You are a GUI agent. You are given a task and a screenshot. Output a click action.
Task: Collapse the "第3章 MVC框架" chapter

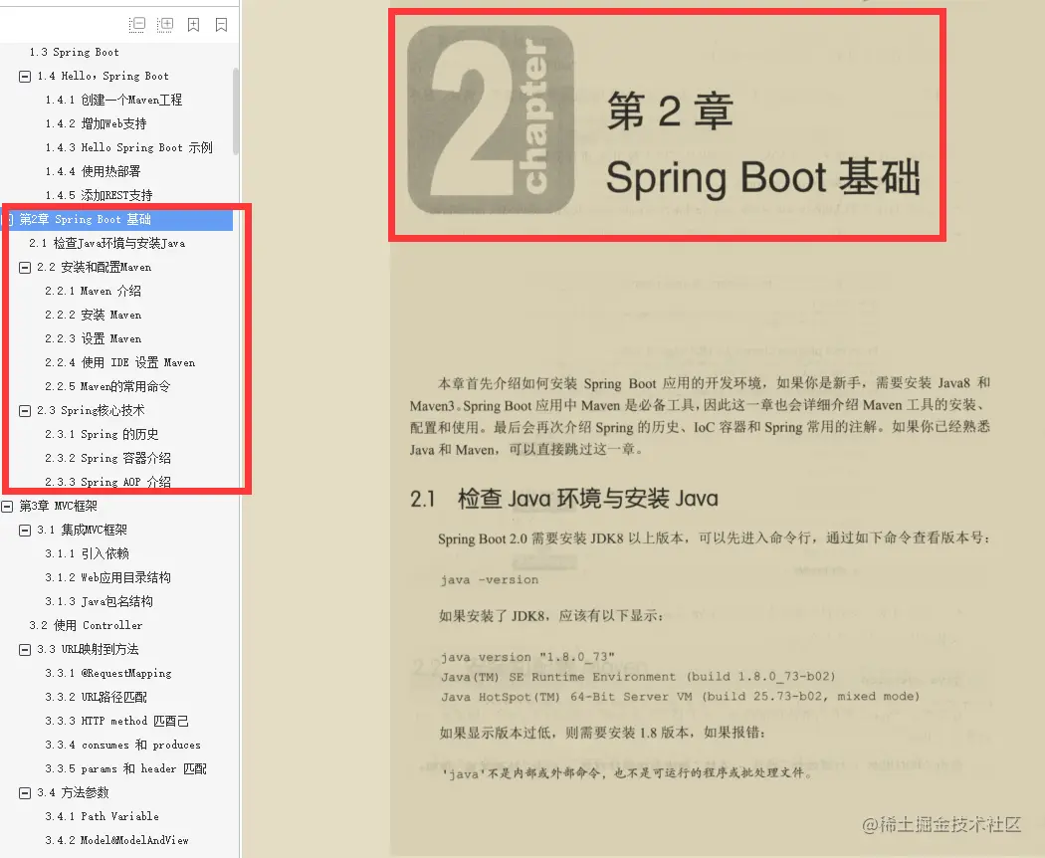point(8,506)
